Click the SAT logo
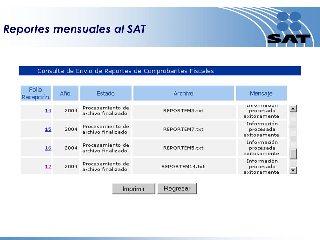 click(x=289, y=28)
